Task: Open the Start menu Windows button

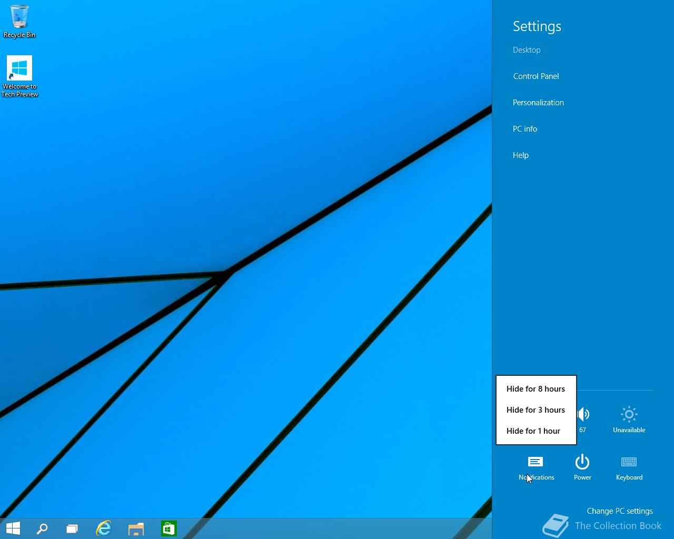Action: [x=13, y=528]
